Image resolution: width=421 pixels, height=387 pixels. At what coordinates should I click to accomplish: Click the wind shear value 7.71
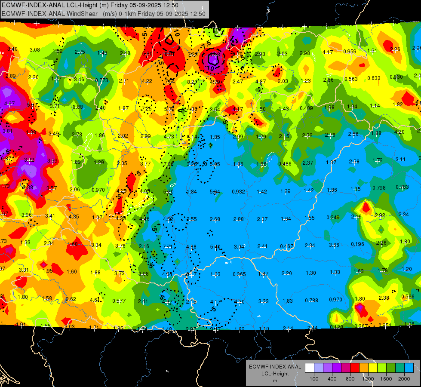click(168, 247)
